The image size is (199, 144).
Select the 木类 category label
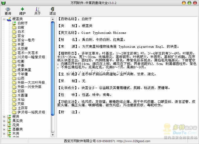pos(16,133)
